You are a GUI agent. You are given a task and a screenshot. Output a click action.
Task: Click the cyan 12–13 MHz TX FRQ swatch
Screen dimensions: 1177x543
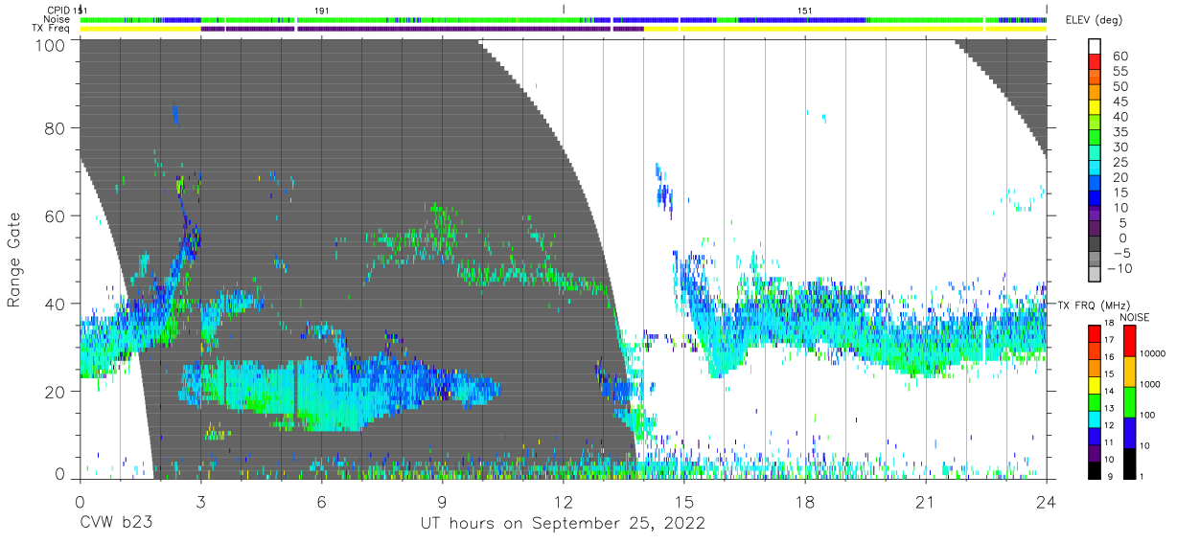(x=1094, y=418)
